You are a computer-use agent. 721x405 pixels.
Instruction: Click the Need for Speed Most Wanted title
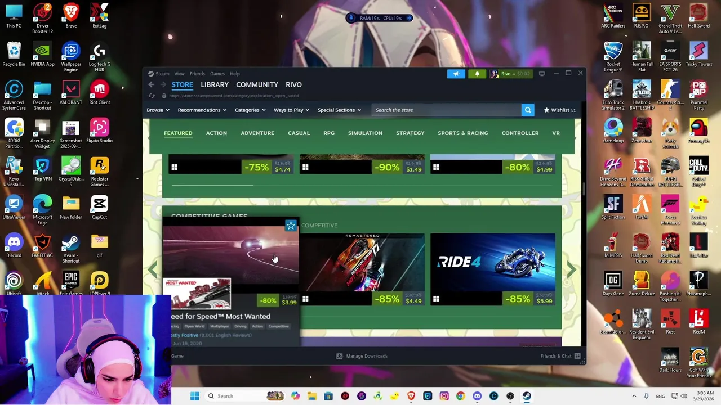[221, 317]
